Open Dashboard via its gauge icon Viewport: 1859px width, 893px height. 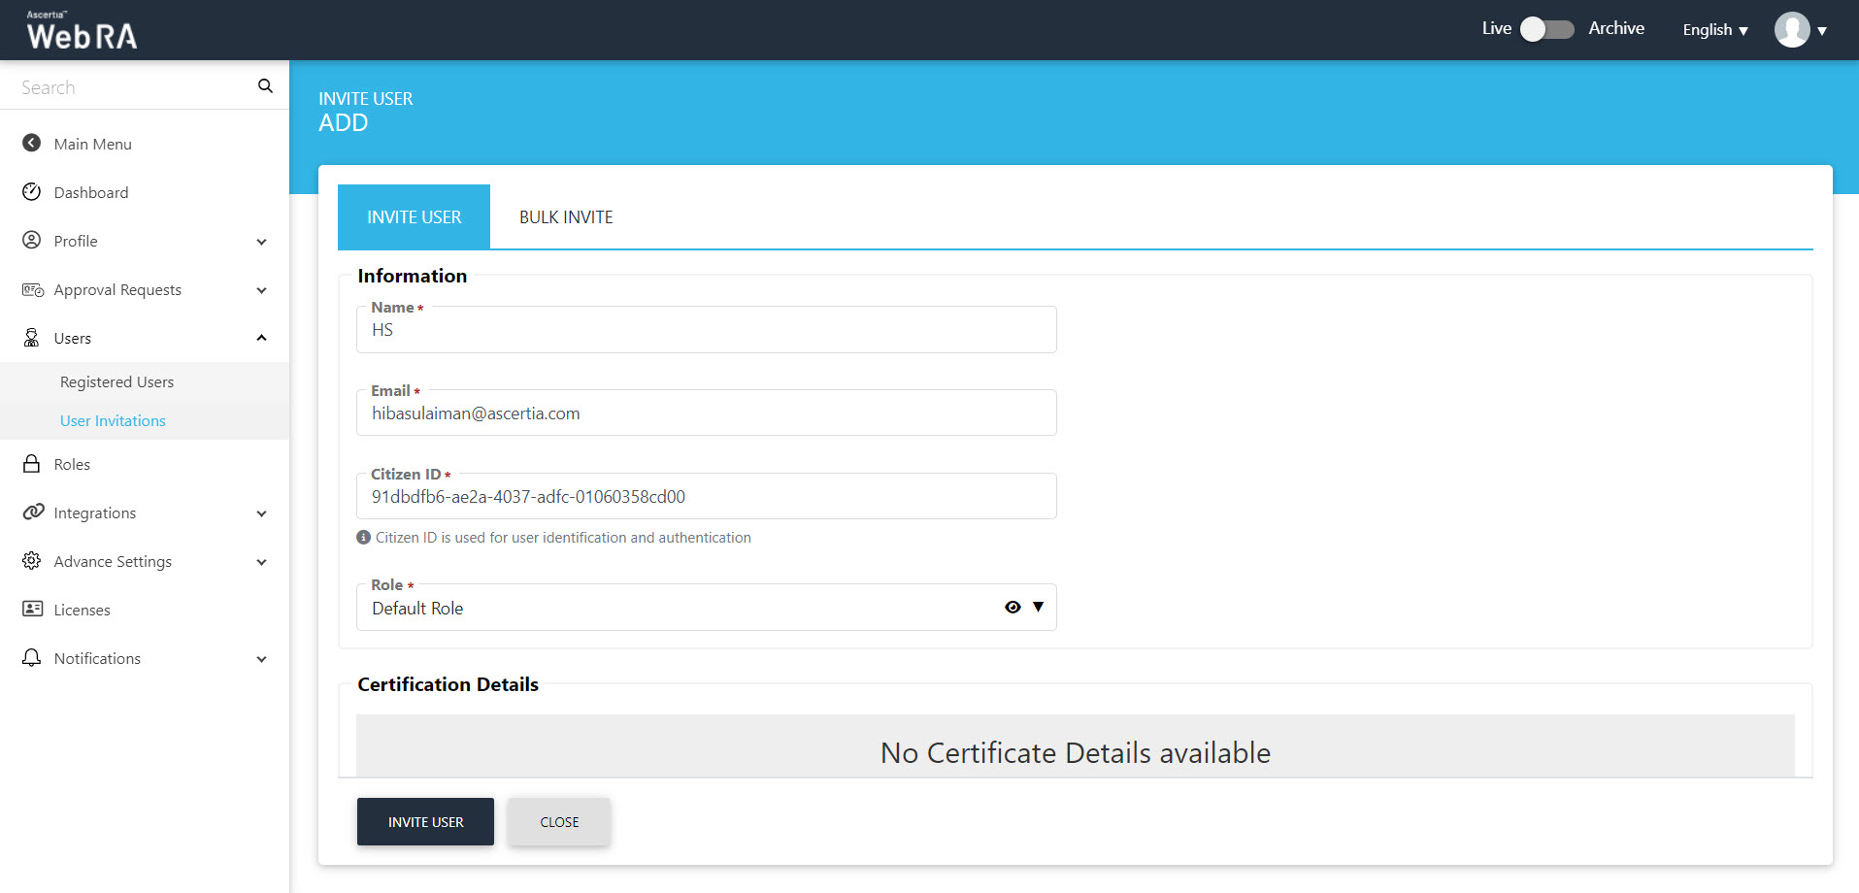pyautogui.click(x=32, y=192)
